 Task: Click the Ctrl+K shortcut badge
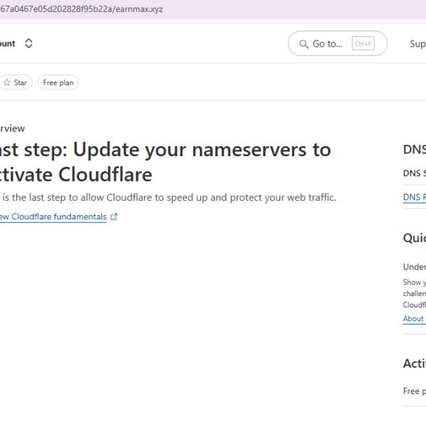click(364, 43)
